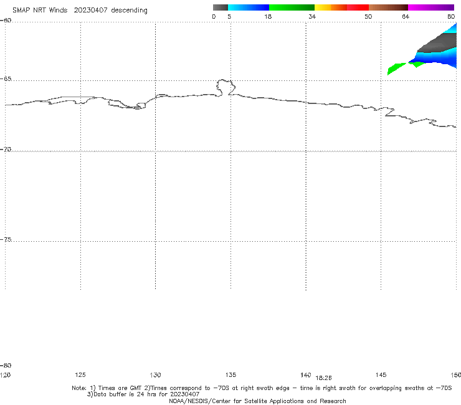Click the colorbar label '5'
This screenshot has height=405, width=461.
click(229, 17)
